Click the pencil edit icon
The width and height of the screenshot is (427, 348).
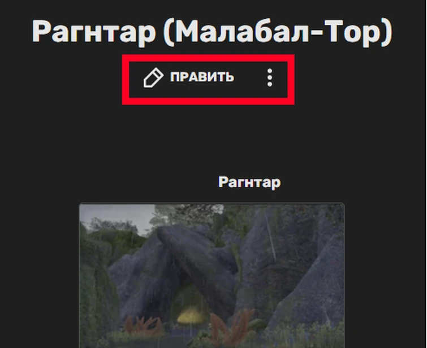(x=153, y=78)
